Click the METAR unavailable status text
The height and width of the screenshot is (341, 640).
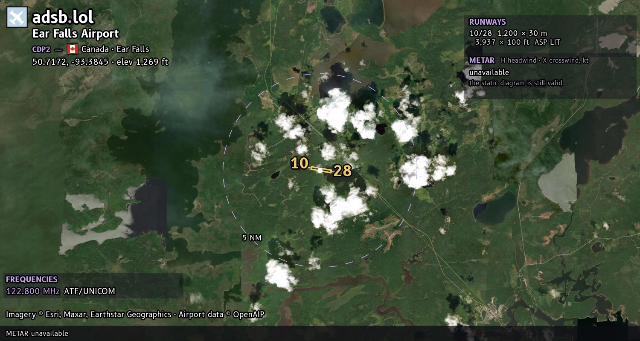pos(489,72)
